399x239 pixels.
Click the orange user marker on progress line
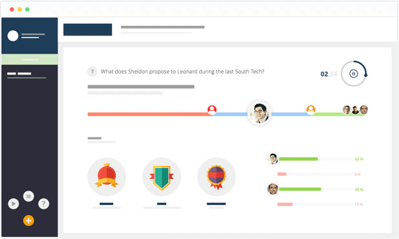(310, 110)
